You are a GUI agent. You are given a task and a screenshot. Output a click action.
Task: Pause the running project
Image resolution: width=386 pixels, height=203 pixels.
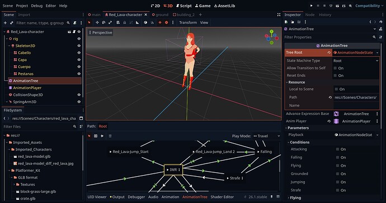[318, 6]
